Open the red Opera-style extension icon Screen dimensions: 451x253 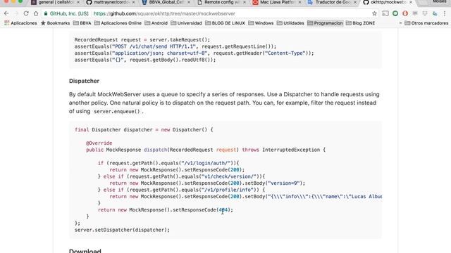(405, 13)
